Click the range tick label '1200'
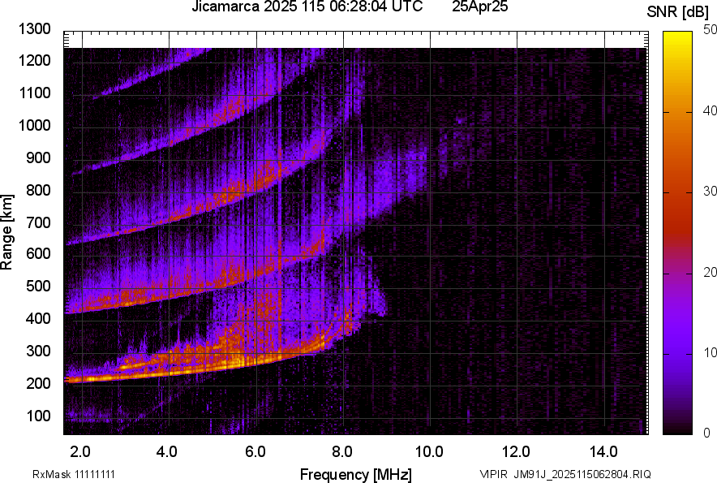The image size is (717, 483). [x=35, y=60]
